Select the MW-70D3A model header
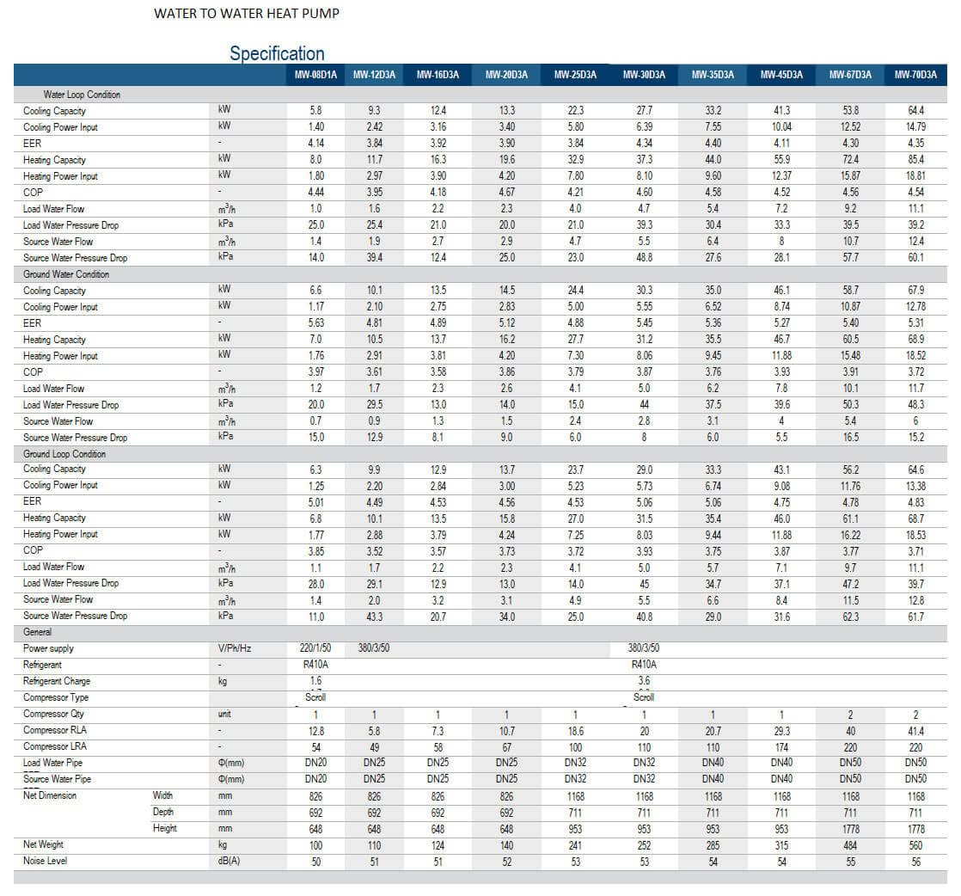The height and width of the screenshot is (896, 961). 915,75
